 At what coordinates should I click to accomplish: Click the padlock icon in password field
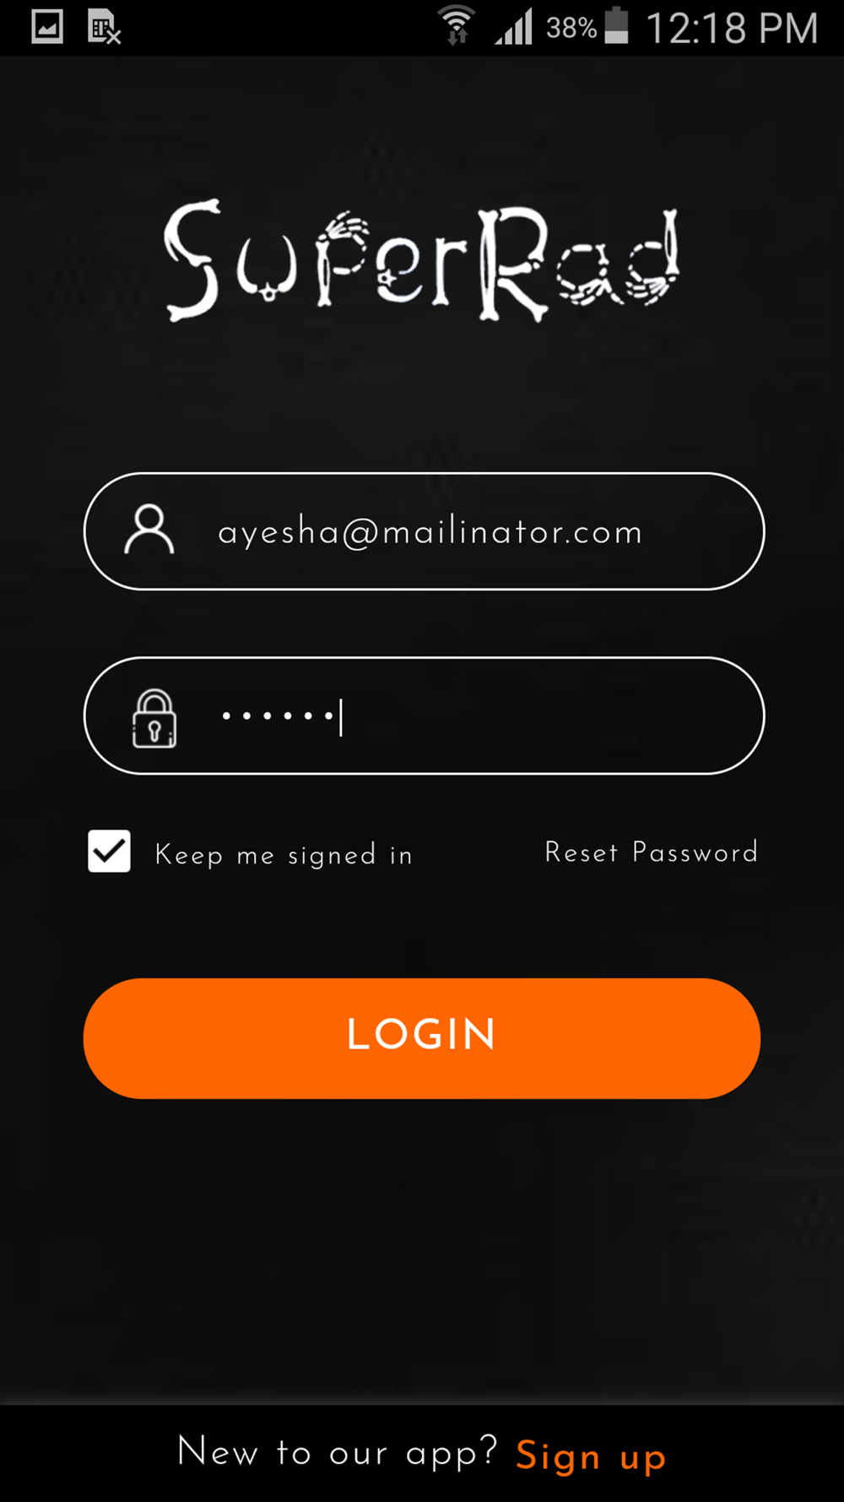tap(154, 719)
